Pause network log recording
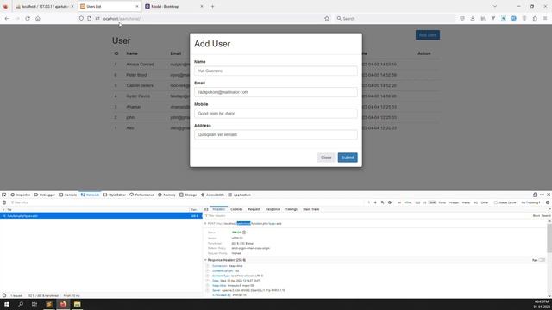Image resolution: width=552 pixels, height=310 pixels. 368,202
